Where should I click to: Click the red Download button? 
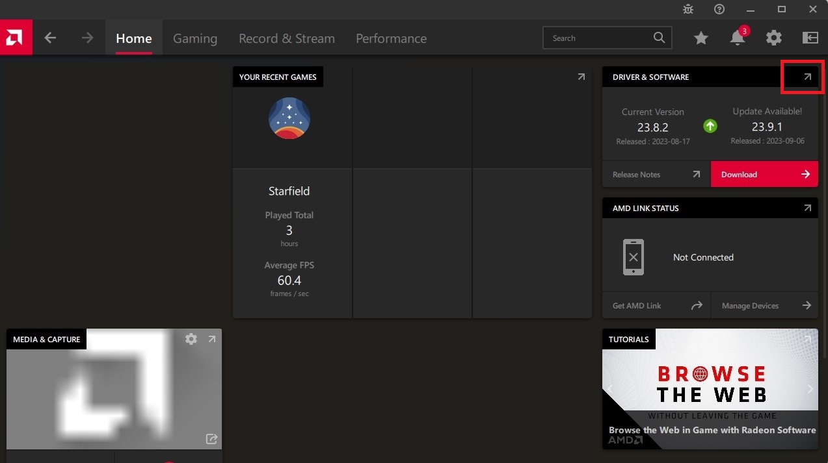coord(764,174)
